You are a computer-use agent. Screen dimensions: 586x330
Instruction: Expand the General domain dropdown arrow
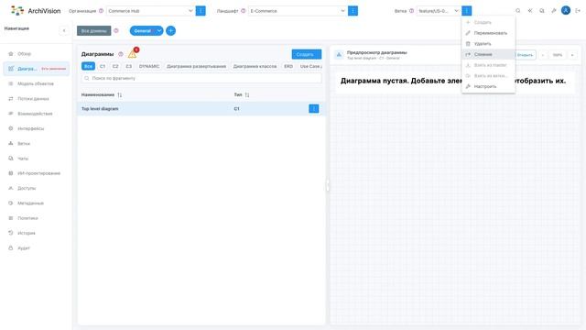159,30
